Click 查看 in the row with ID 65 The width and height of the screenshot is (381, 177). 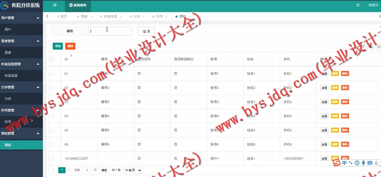pyautogui.click(x=324, y=130)
